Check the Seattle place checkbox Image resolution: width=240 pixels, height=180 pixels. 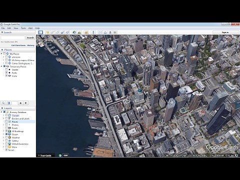click(6, 69)
